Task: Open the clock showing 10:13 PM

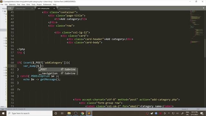Action: [194, 113]
